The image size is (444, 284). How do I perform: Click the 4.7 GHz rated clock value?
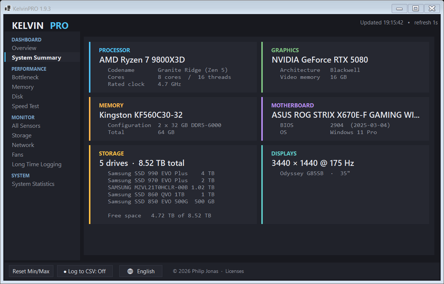coord(169,84)
